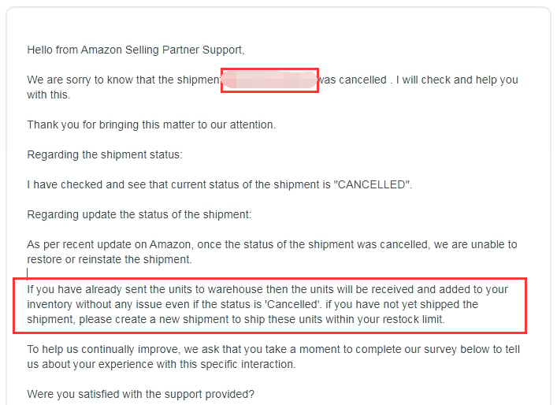Viewport: 557px width, 405px height.
Task: Click the heading "Regarding the shipment status:"
Action: [105, 154]
